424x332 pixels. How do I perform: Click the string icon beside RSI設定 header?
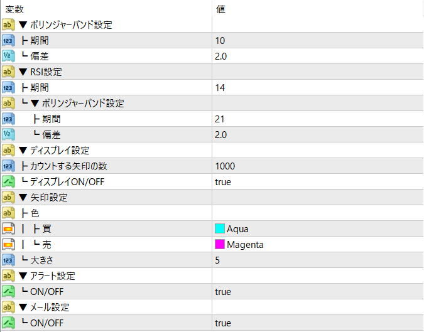pos(8,72)
